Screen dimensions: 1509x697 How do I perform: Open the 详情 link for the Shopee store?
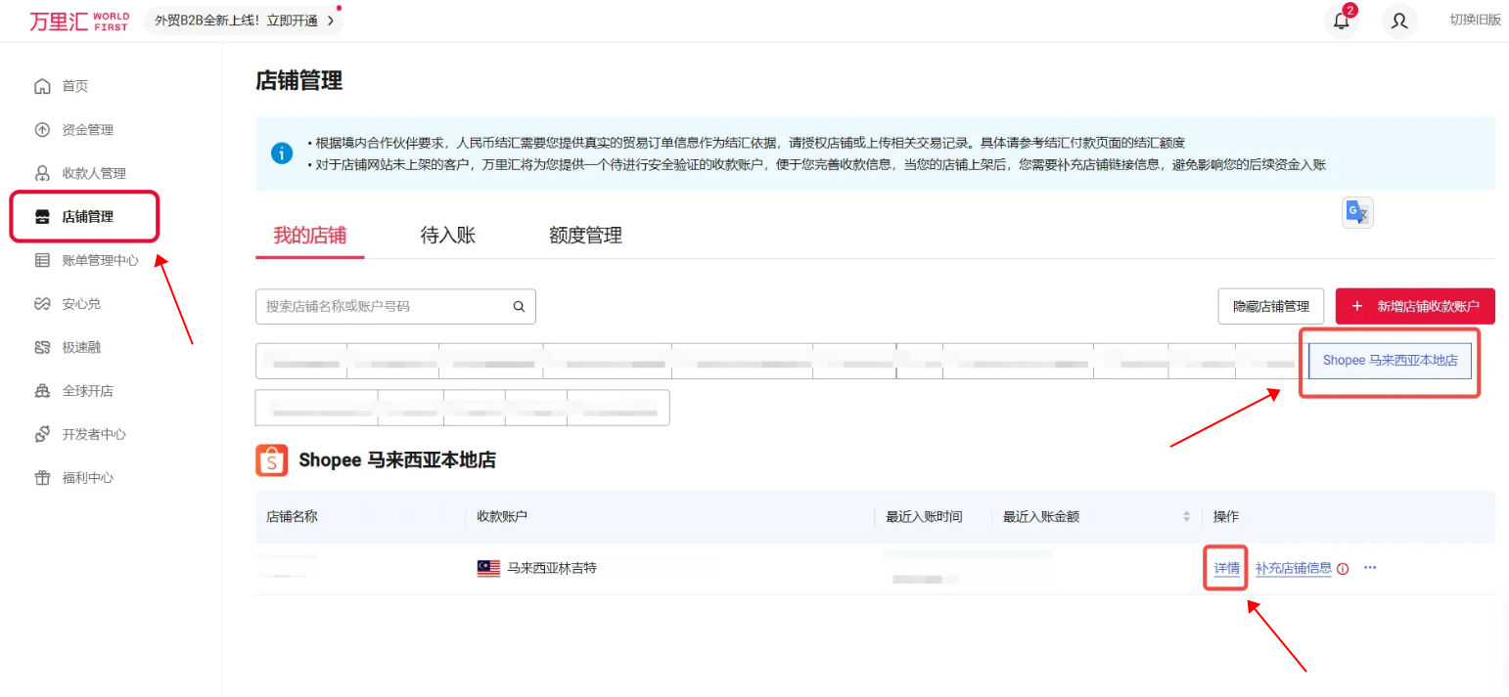[x=1224, y=567]
